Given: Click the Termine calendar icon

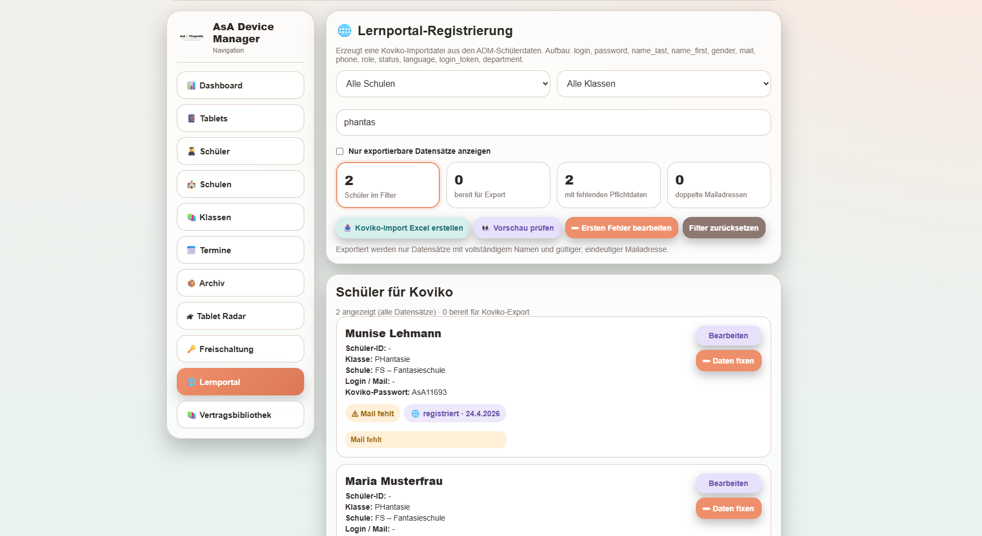Looking at the screenshot, I should (191, 250).
